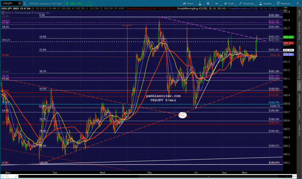This screenshot has height=179, width=302.
Task: Click SimpleMovingAvg (CLOSE, 50, 0) study label
Action: pos(247,9)
